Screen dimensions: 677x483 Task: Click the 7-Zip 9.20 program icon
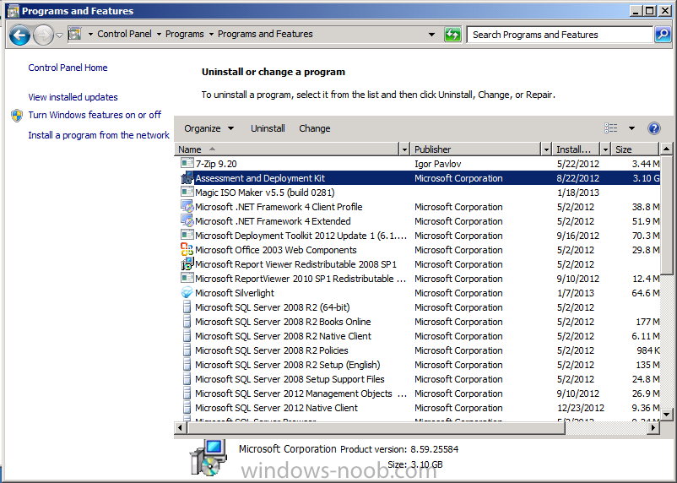click(x=187, y=163)
